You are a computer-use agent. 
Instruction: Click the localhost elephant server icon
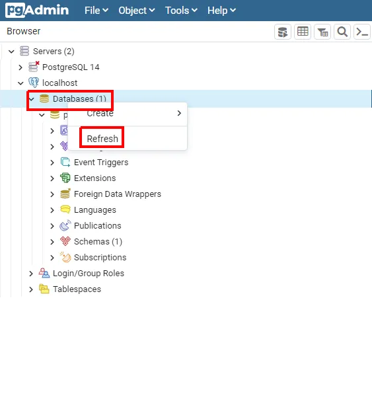pos(34,83)
